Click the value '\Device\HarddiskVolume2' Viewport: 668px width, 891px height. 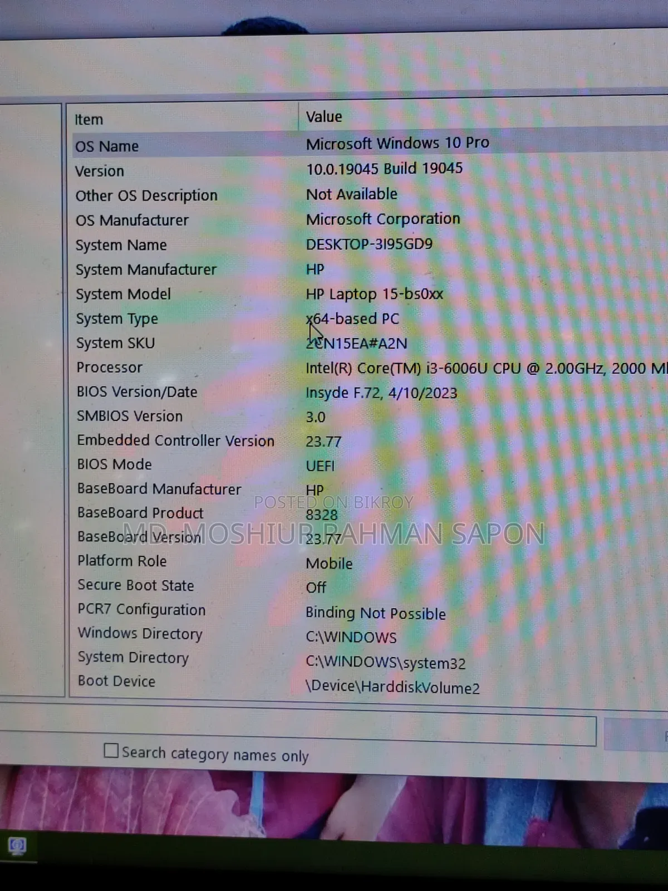392,687
